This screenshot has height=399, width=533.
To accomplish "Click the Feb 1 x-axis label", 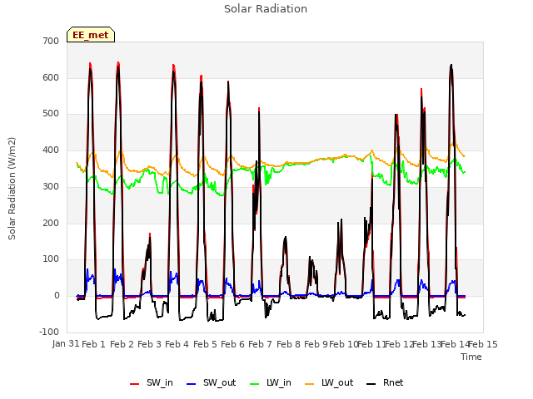I will click(x=94, y=344).
